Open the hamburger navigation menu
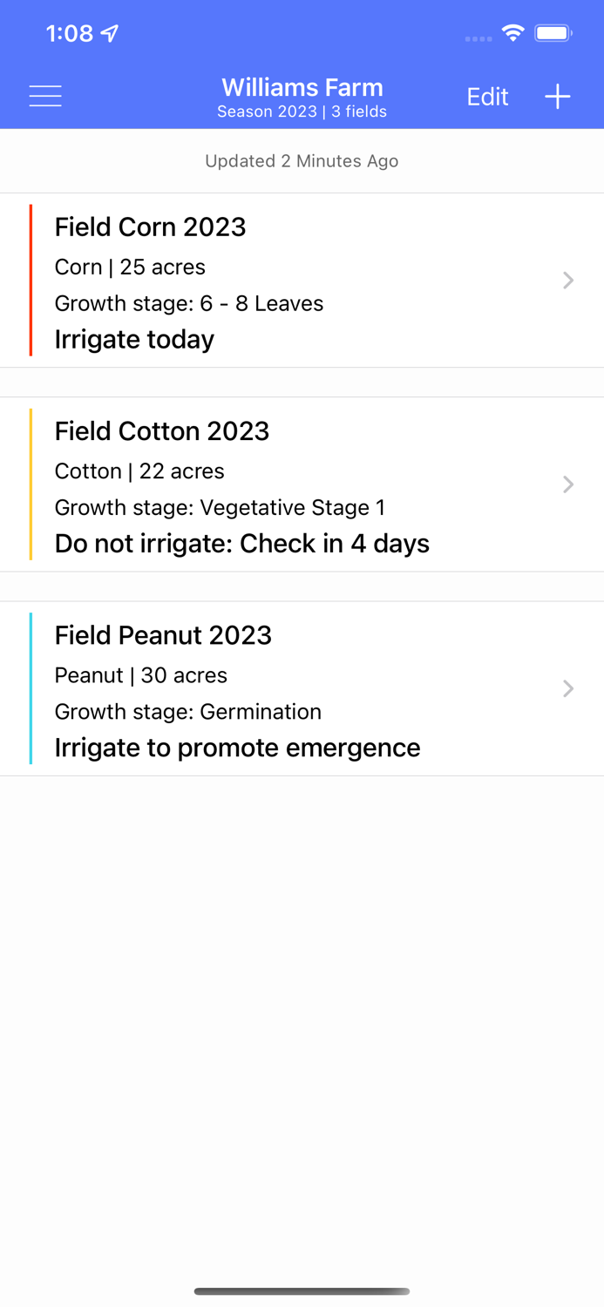The width and height of the screenshot is (604, 1307). [44, 96]
